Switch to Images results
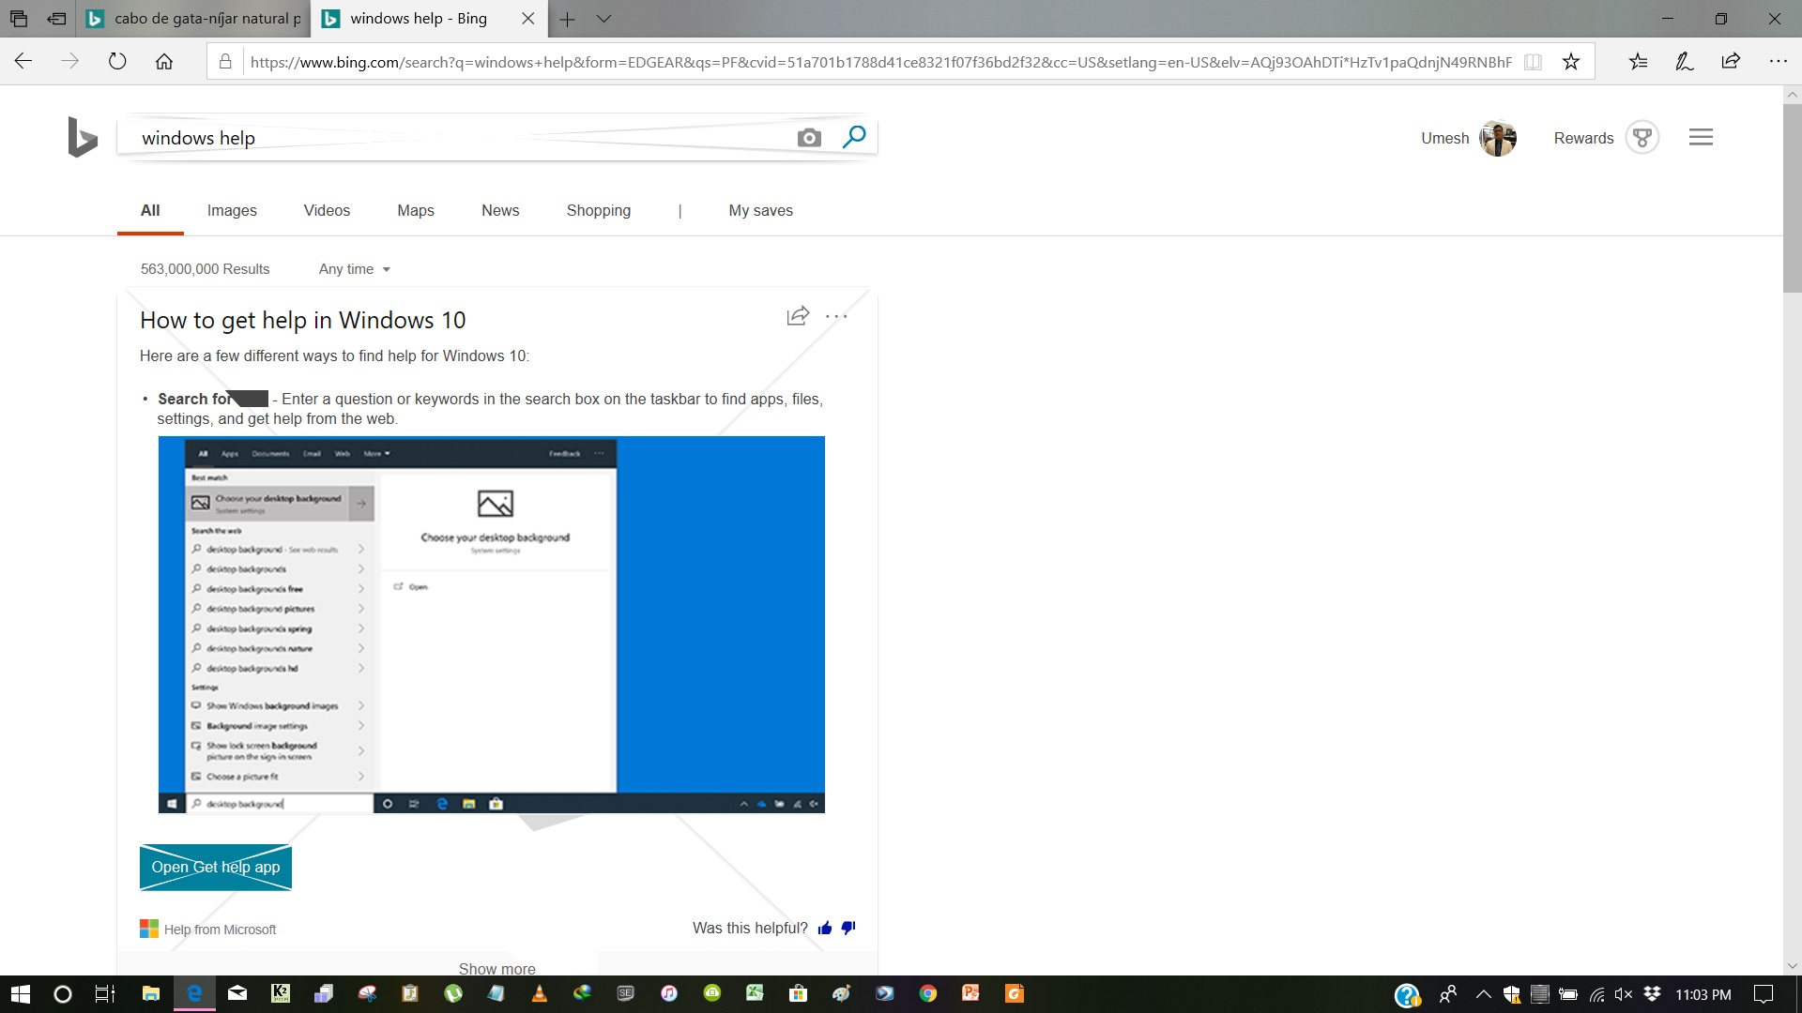This screenshot has height=1013, width=1802. 232,211
